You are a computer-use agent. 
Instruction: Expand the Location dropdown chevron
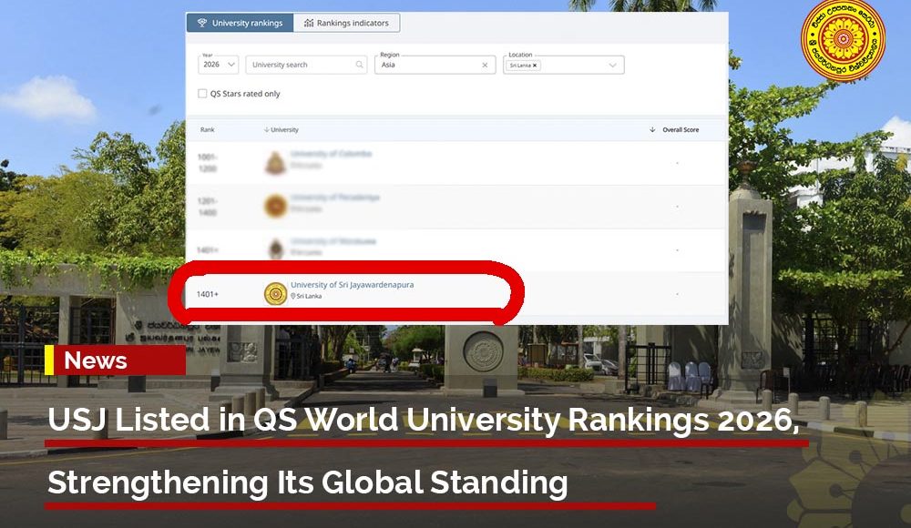[x=613, y=65]
